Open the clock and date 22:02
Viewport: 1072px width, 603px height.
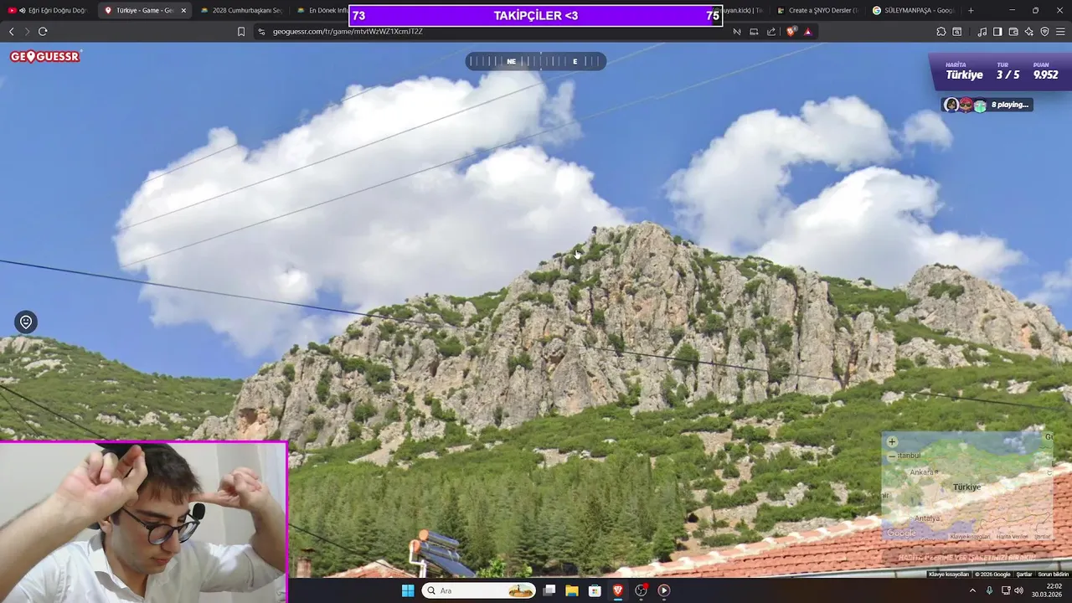(1047, 590)
